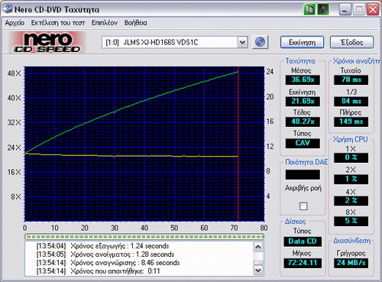This screenshot has height=282, width=382.
Task: Enable the Ακριβής ροή checkbox
Action: 303,206
